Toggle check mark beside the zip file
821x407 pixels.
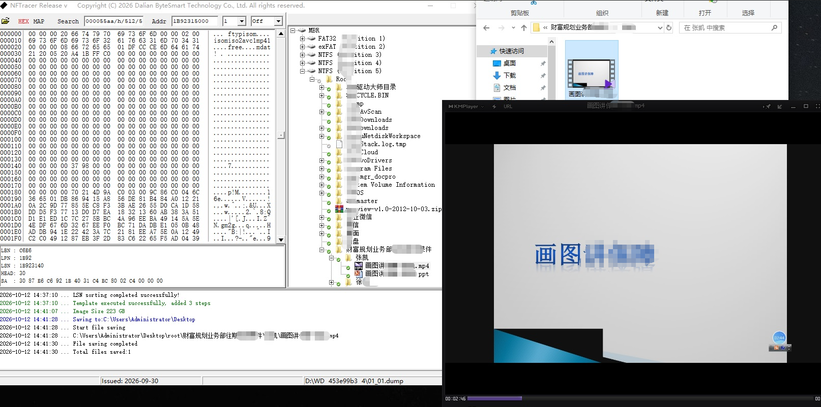click(x=329, y=211)
